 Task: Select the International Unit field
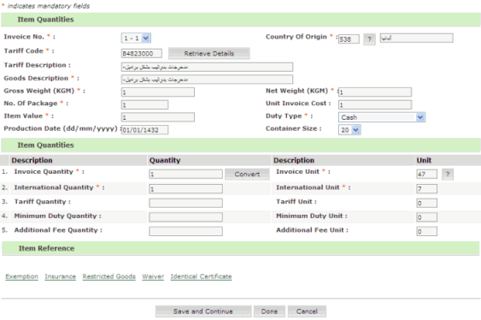coord(426,188)
